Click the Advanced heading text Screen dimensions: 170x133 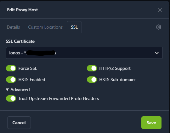tap(20, 90)
